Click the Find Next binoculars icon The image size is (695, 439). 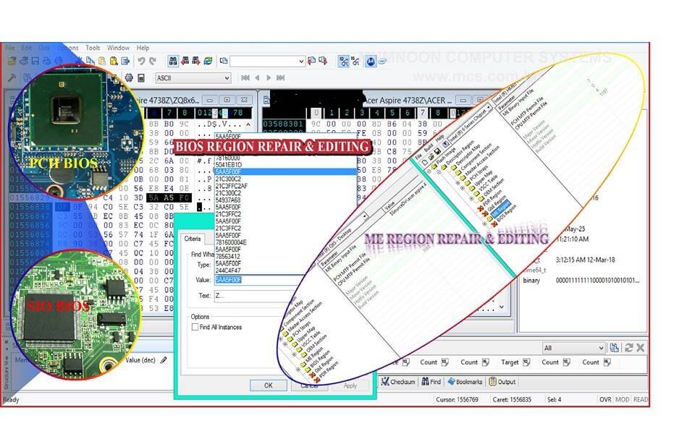[196, 61]
